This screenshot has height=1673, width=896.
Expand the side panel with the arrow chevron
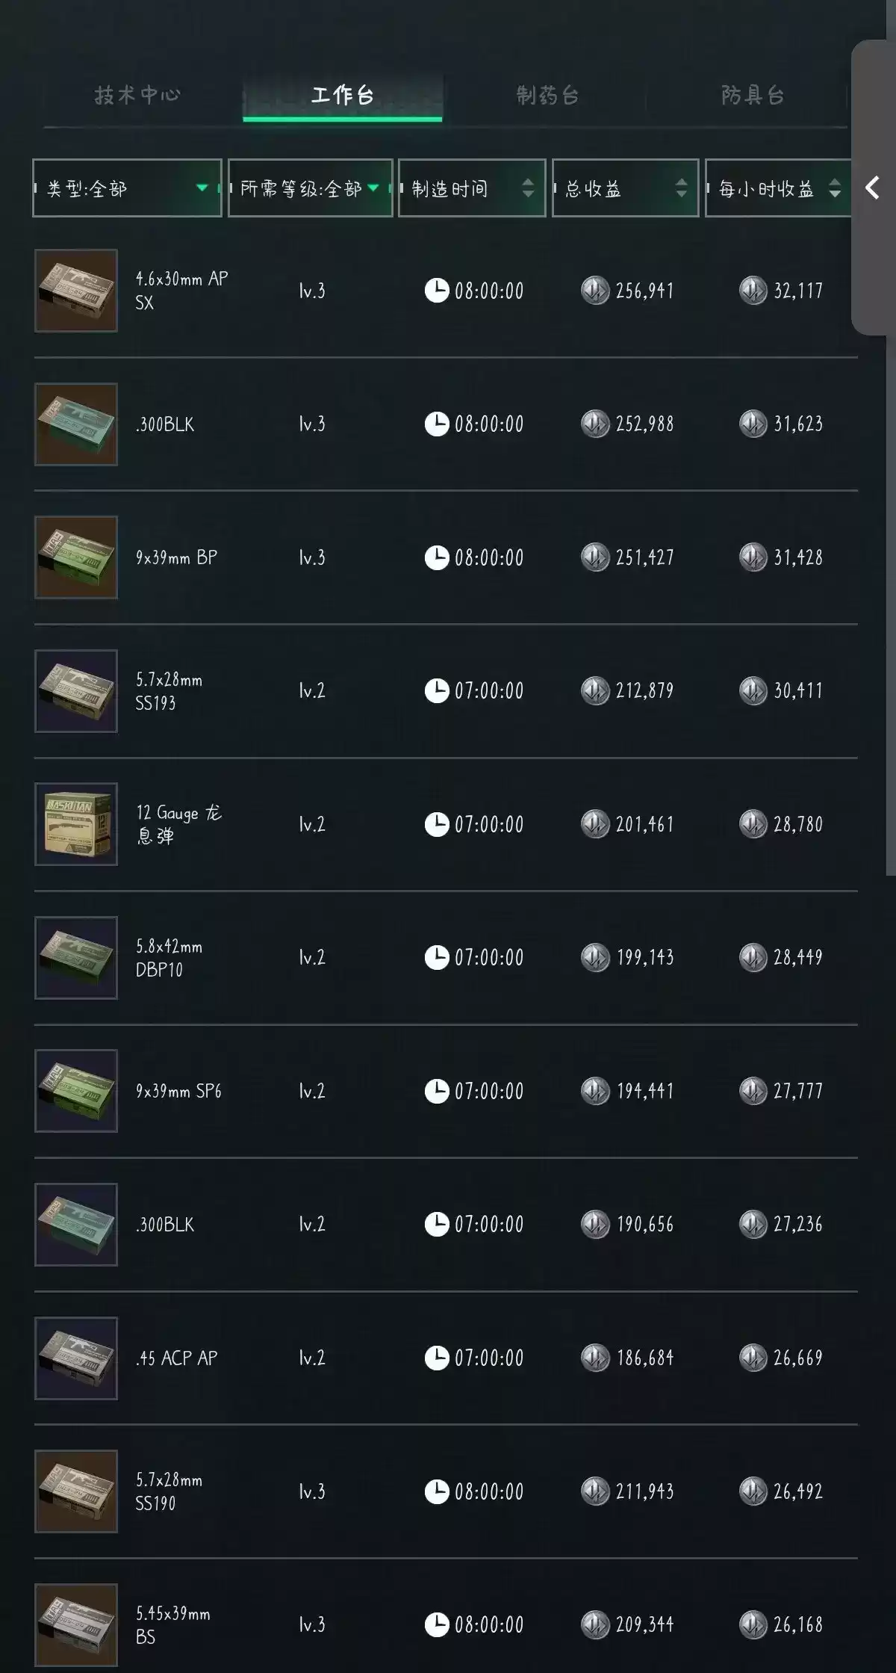[872, 188]
